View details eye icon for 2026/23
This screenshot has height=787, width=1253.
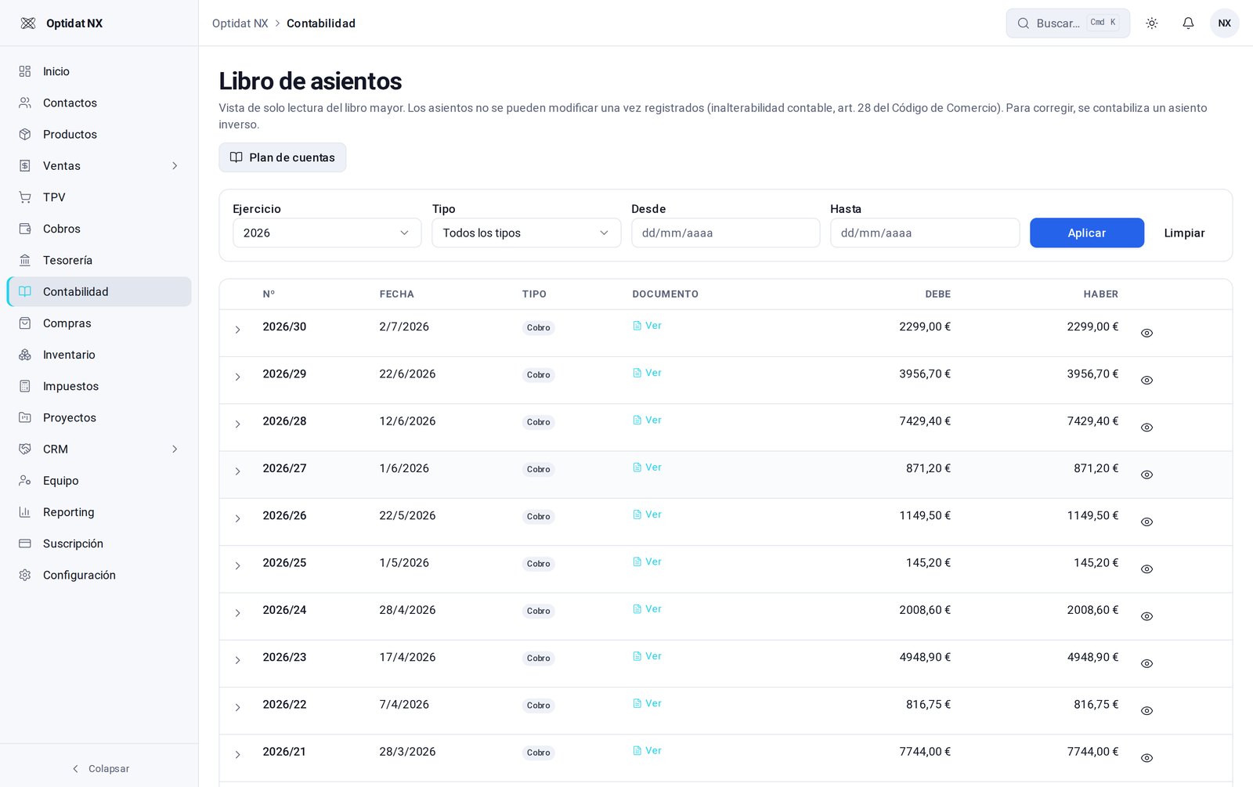click(1146, 664)
